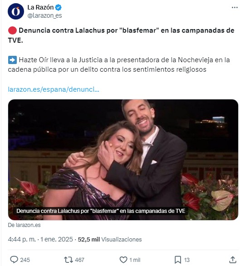Click the 1 mil likes count
Screen dimensions: 245x266
(135, 260)
